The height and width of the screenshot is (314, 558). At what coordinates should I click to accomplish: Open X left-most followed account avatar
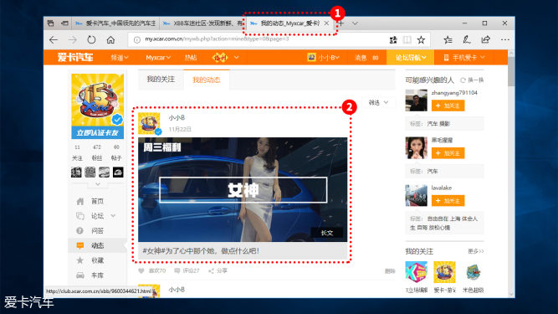click(x=416, y=272)
